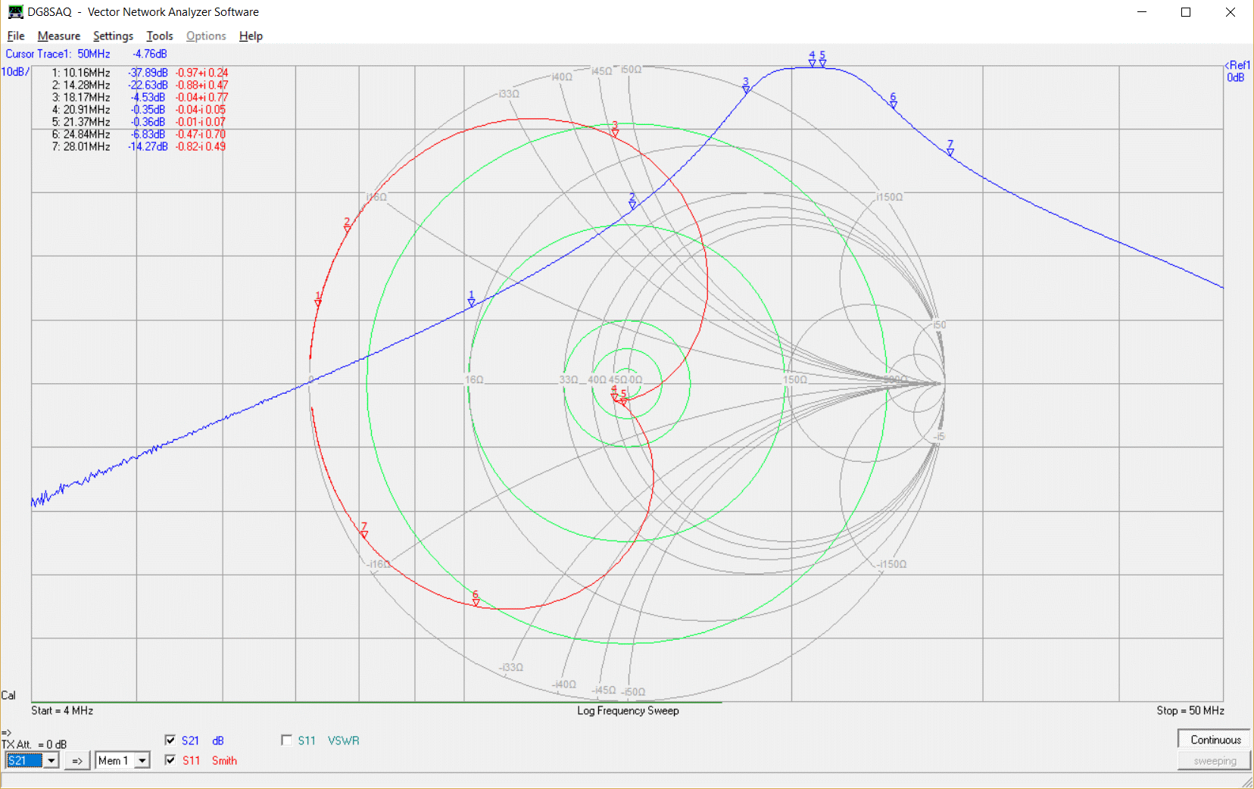This screenshot has width=1254, height=789.
Task: Maximize the VNA software window
Action: pyautogui.click(x=1186, y=12)
